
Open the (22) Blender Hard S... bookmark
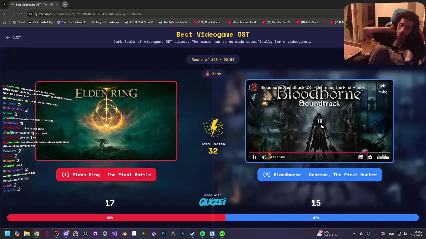pos(277,22)
